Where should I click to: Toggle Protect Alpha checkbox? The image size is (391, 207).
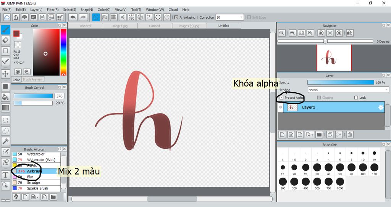click(281, 98)
